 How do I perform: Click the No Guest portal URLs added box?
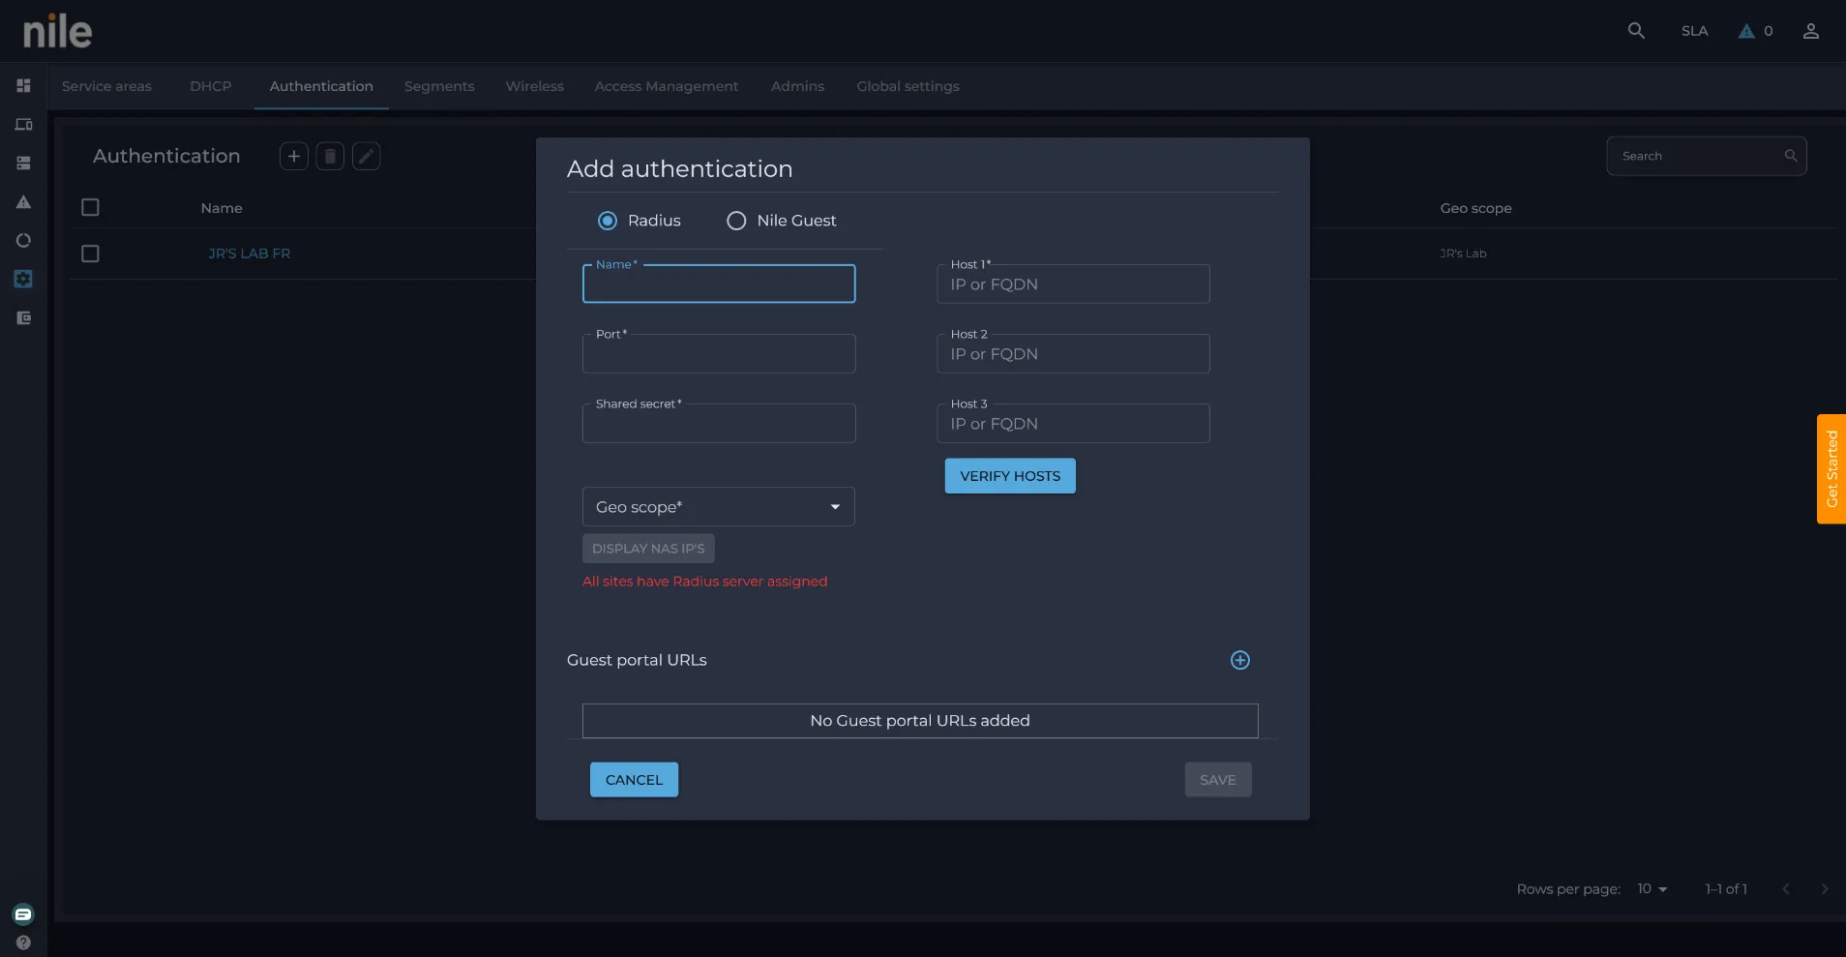point(920,721)
